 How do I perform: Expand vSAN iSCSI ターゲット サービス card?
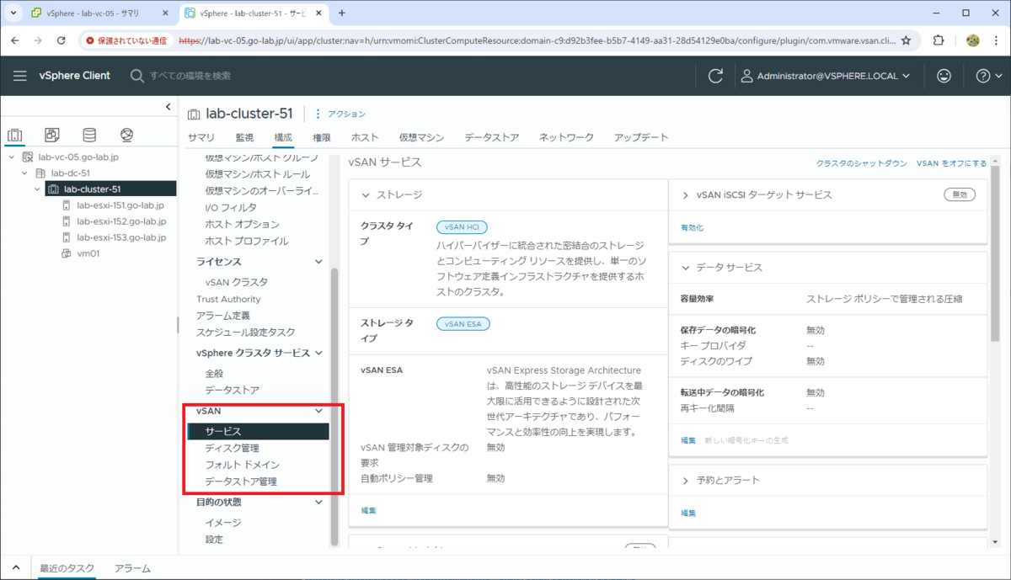coord(685,194)
